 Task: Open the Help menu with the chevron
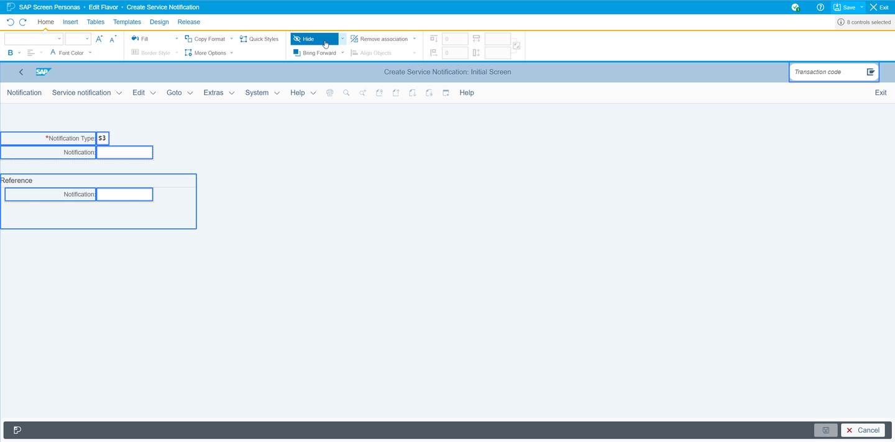click(303, 93)
